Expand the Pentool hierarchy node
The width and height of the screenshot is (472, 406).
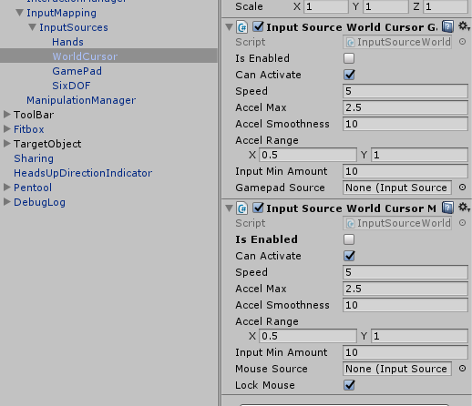7,188
